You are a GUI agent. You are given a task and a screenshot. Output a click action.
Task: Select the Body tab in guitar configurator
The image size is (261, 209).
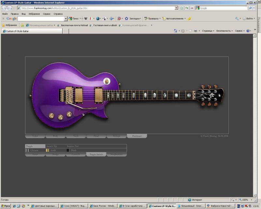pos(55,136)
